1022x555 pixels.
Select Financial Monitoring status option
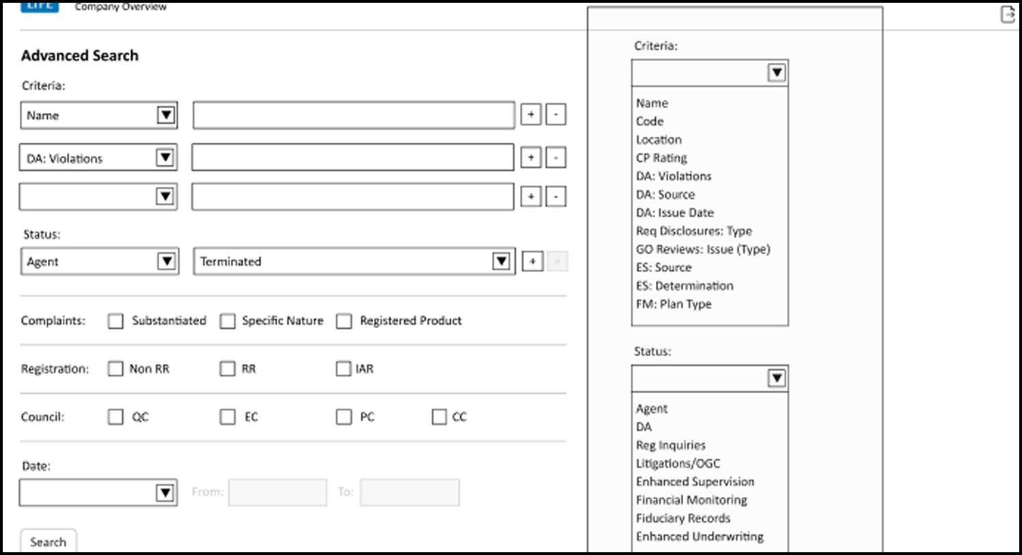coord(691,500)
